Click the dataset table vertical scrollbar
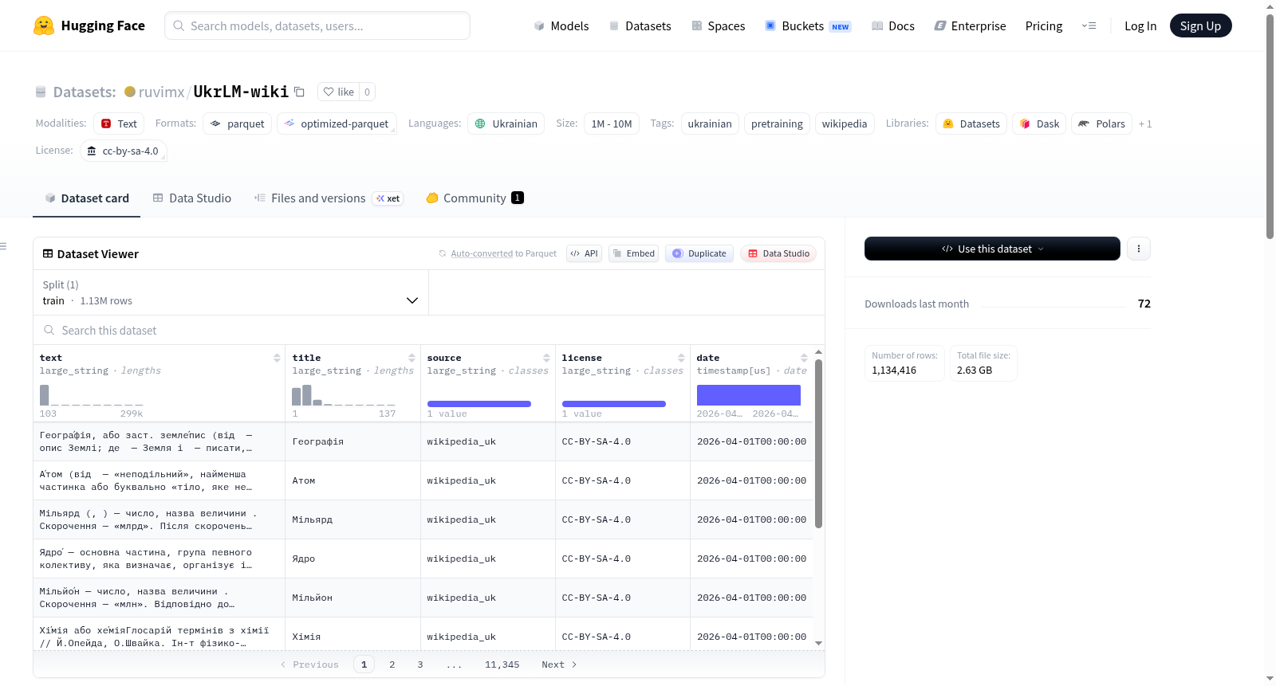The width and height of the screenshot is (1276, 686). pos(818,443)
